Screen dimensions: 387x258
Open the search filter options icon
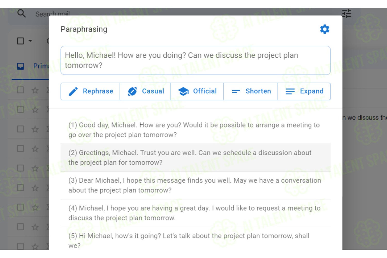click(x=346, y=13)
